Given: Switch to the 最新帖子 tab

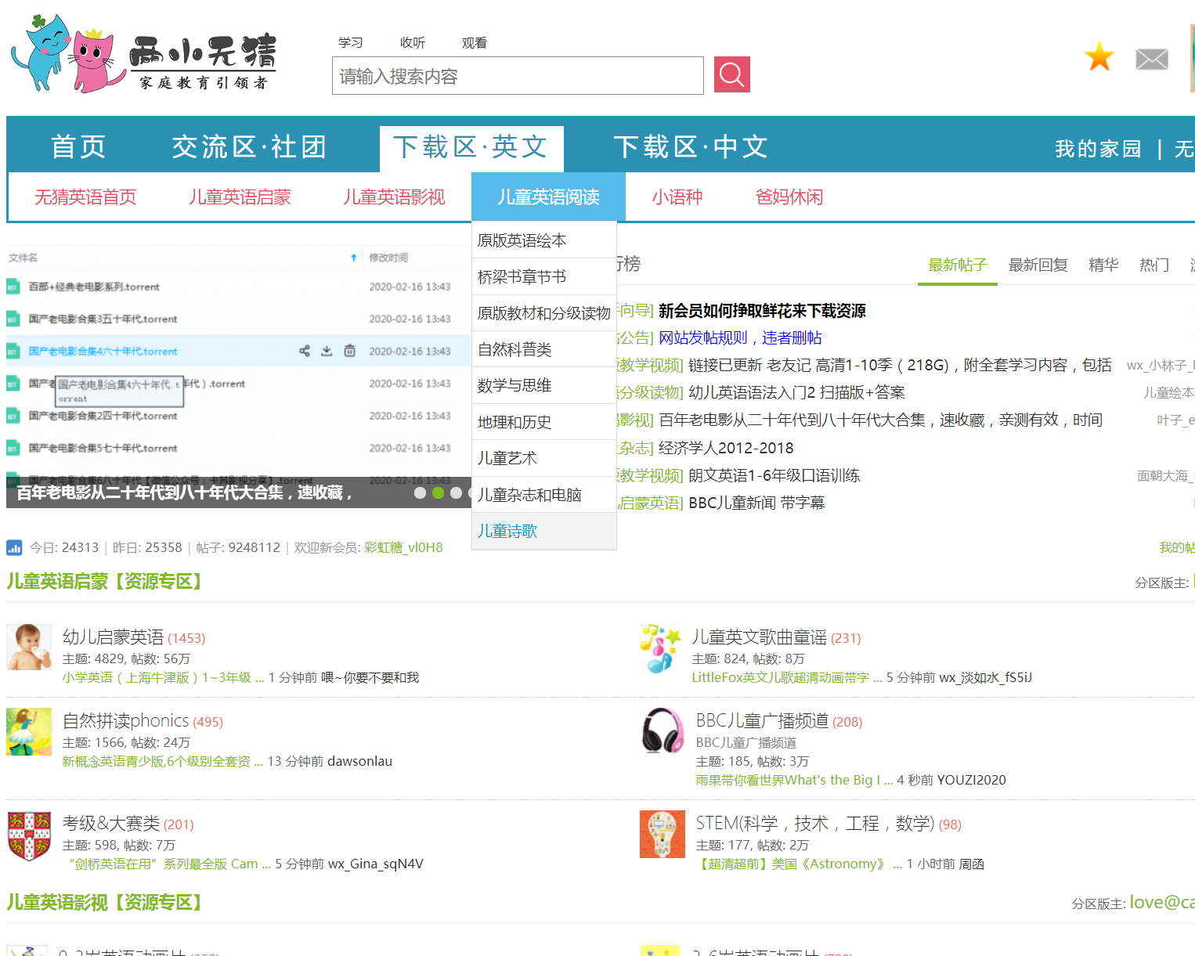Looking at the screenshot, I should coord(957,265).
